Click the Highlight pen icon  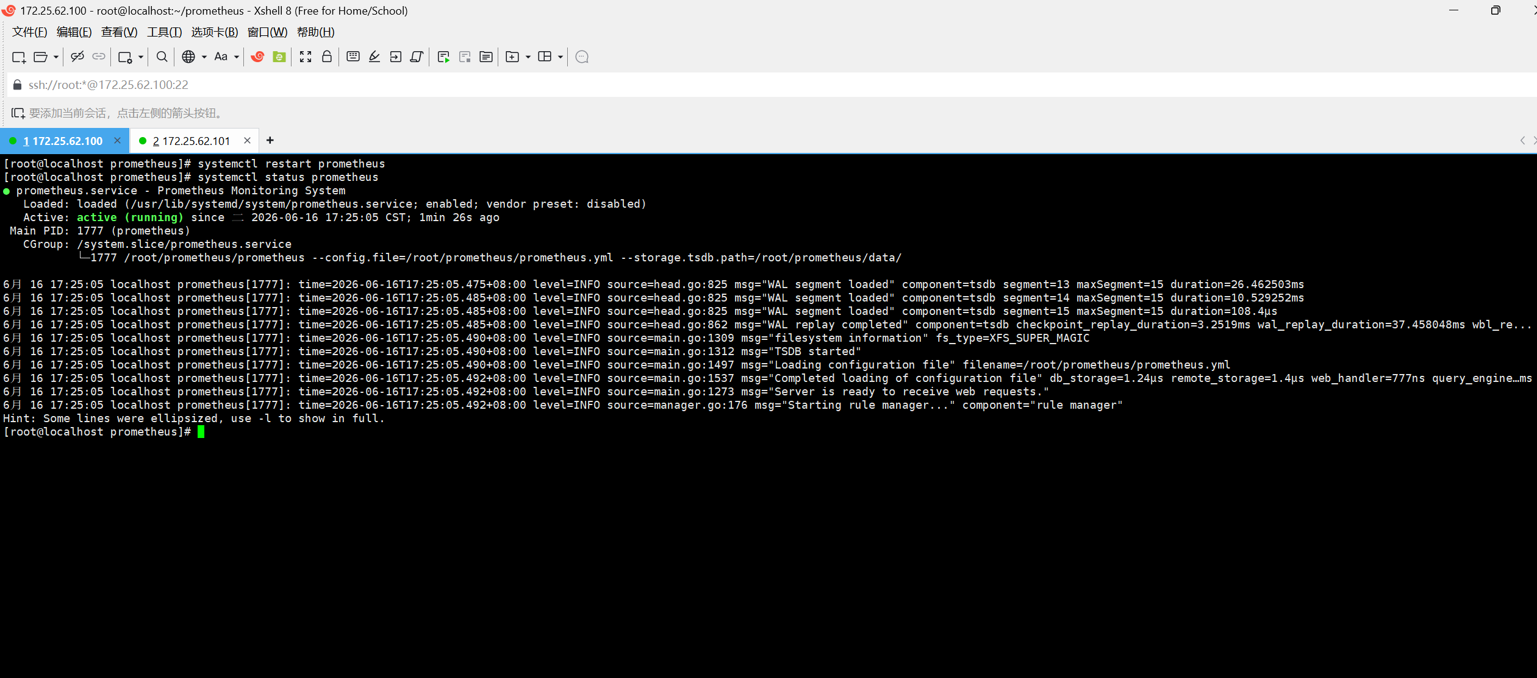[374, 57]
